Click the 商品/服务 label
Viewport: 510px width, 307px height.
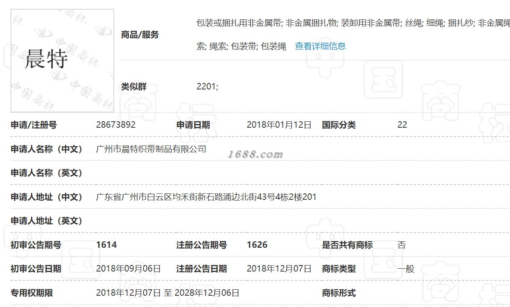(140, 35)
